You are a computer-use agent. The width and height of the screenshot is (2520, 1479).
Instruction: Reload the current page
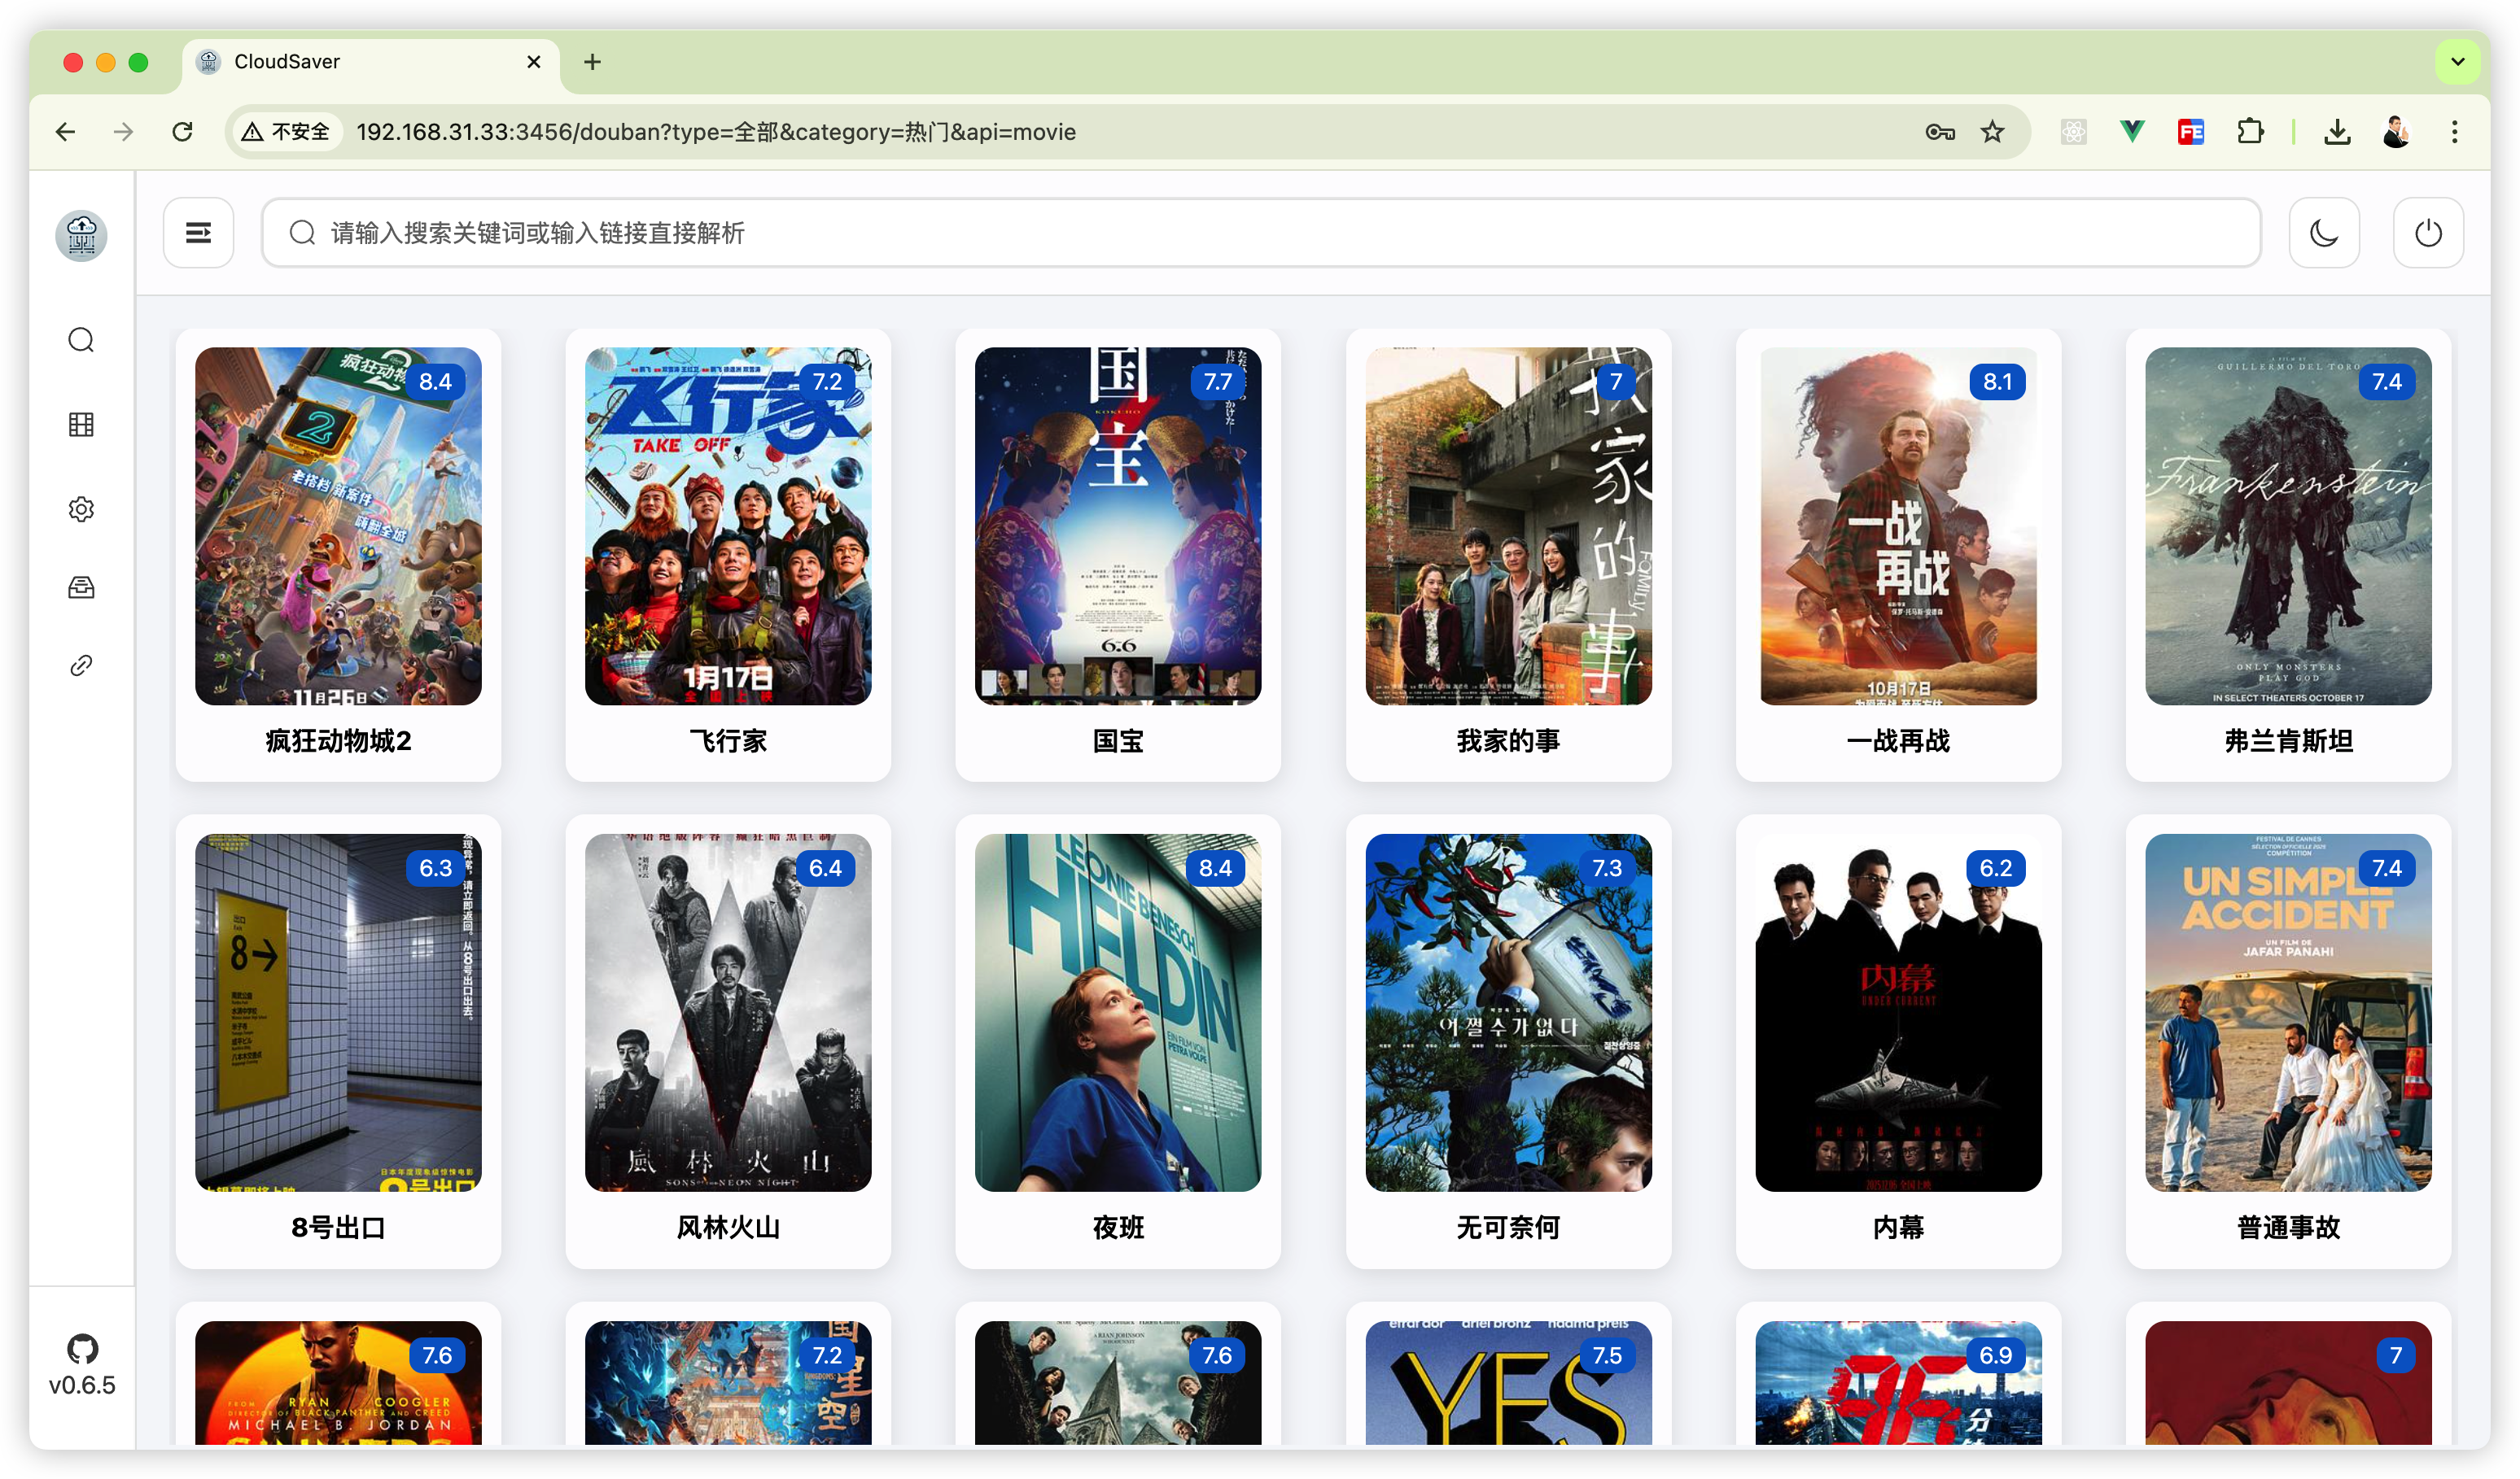click(182, 132)
